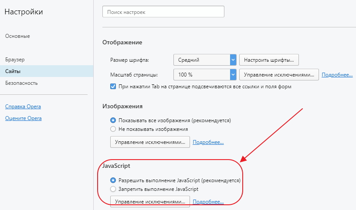This screenshot has width=356, height=210.
Task: Open the Браузер settings section
Action: click(15, 59)
